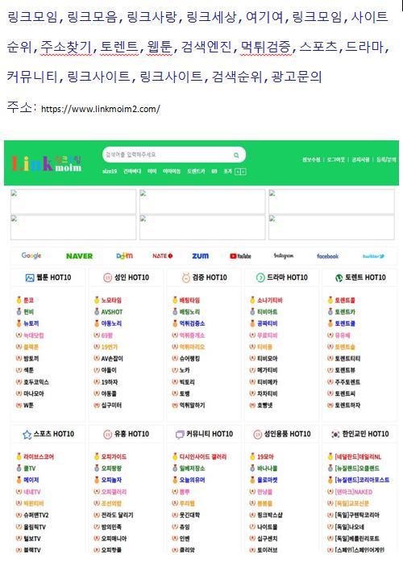Open the Google logo shortcut
The image size is (403, 575).
[31, 256]
